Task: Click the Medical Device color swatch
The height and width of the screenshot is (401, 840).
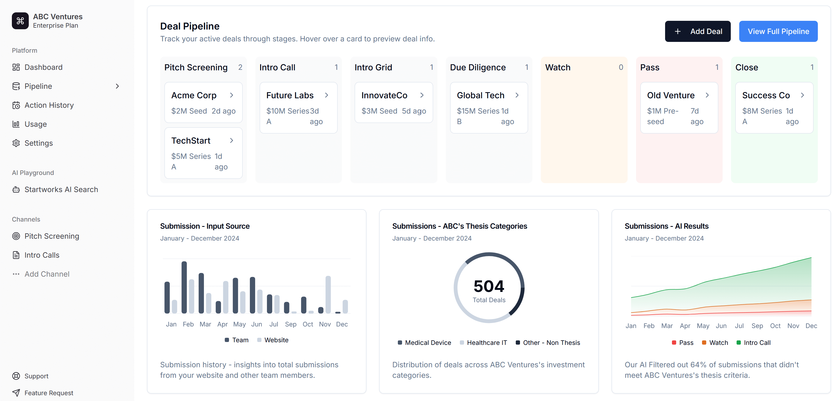Action: [400, 342]
